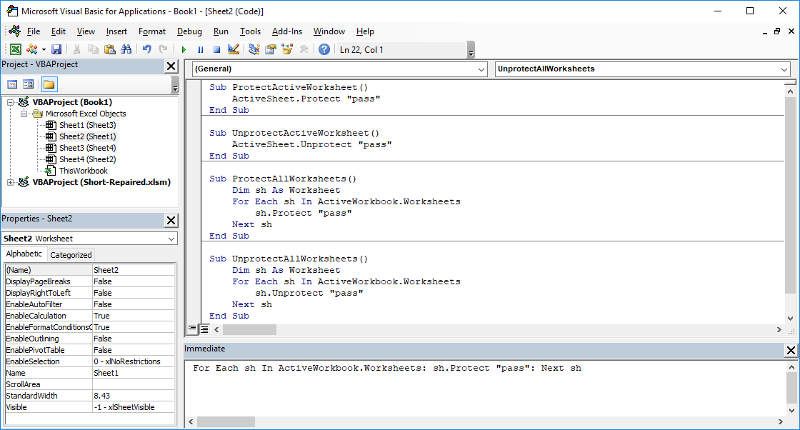Switch to Full Module View button
This screenshot has height=430, width=800.
click(x=204, y=329)
